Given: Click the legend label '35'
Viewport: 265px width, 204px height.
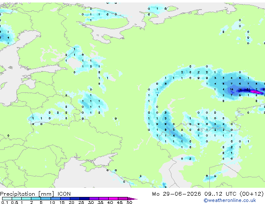Looking at the screenshot, I should click(100, 202).
